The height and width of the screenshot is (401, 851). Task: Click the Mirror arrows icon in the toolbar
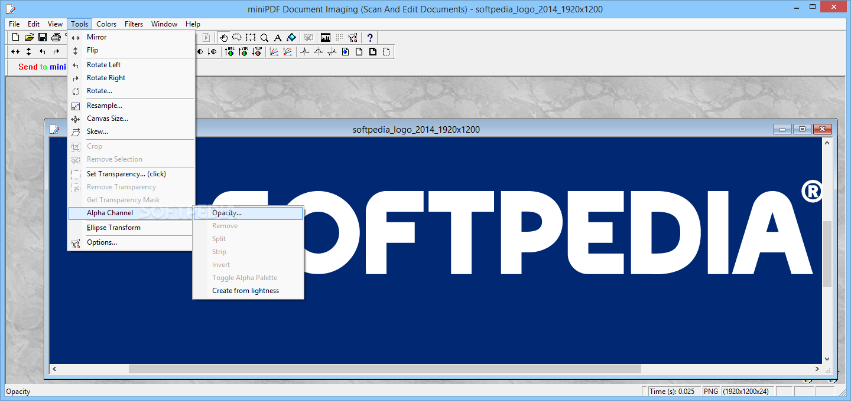click(16, 52)
